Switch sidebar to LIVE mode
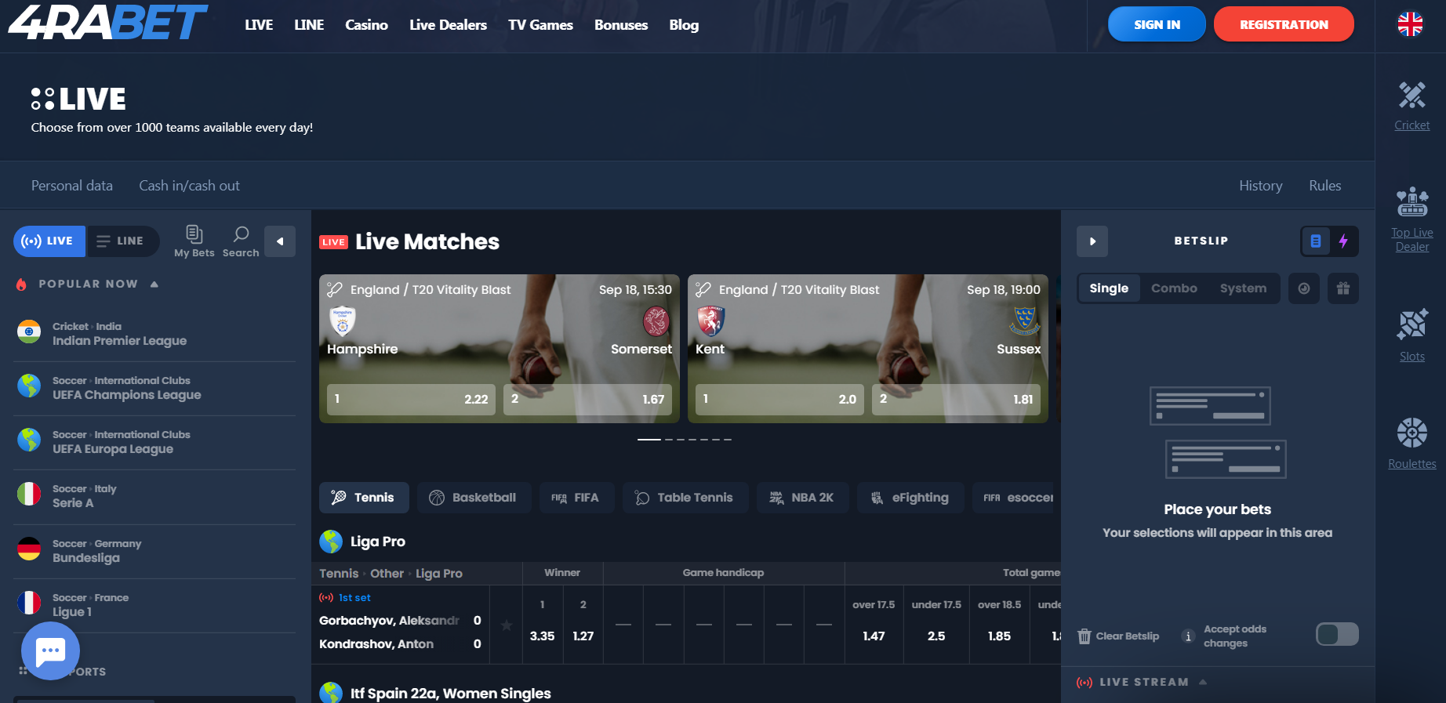1446x703 pixels. click(49, 241)
